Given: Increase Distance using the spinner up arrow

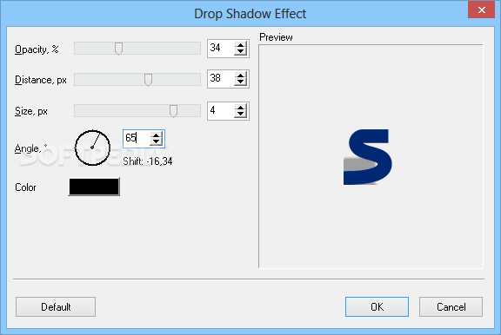Looking at the screenshot, I should tap(240, 76).
